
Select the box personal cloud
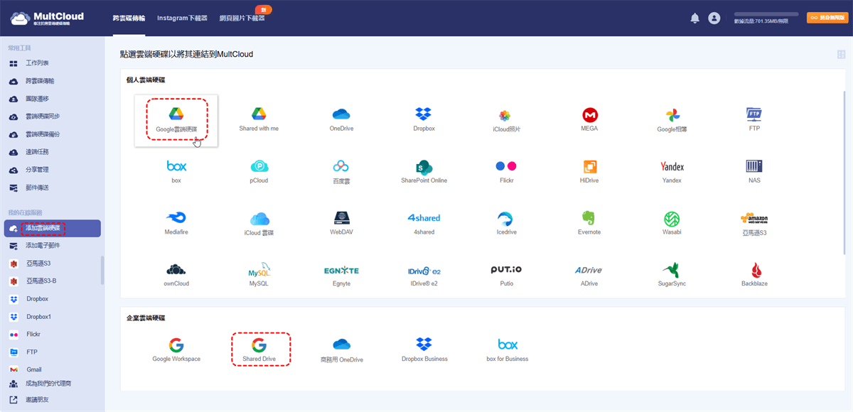pyautogui.click(x=176, y=171)
